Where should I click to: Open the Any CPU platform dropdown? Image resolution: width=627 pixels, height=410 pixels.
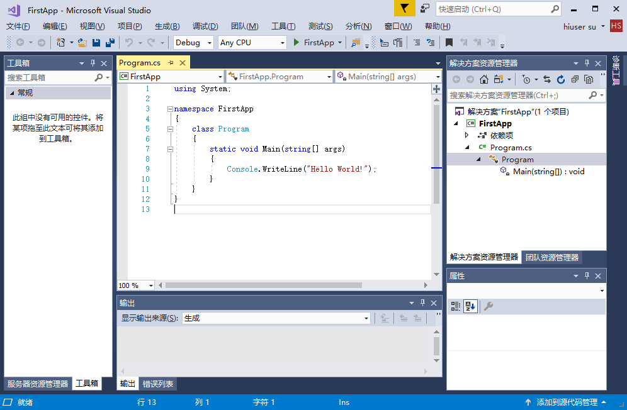pos(252,43)
